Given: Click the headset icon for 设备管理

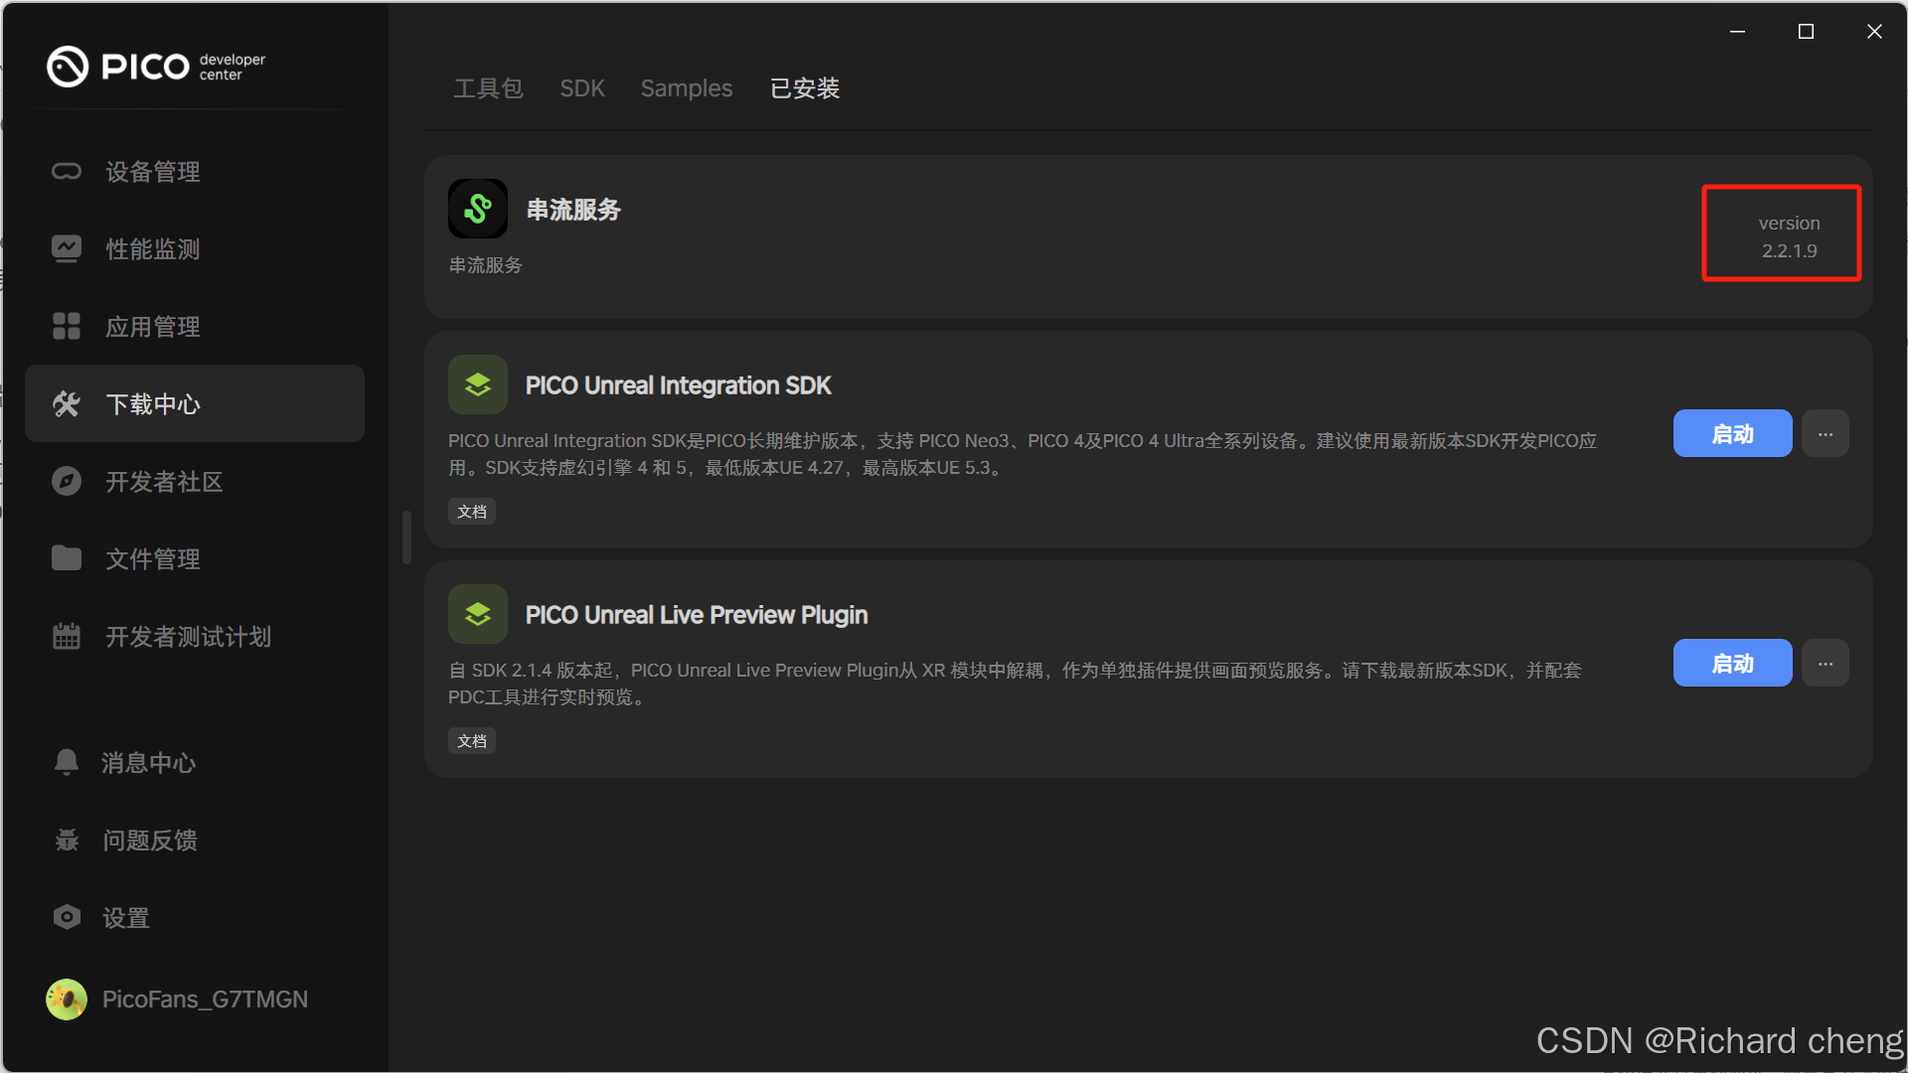Looking at the screenshot, I should click(x=67, y=172).
